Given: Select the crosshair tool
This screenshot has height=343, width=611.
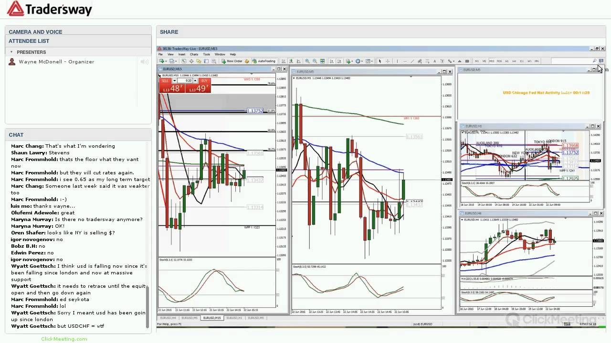Looking at the screenshot, I should point(388,61).
